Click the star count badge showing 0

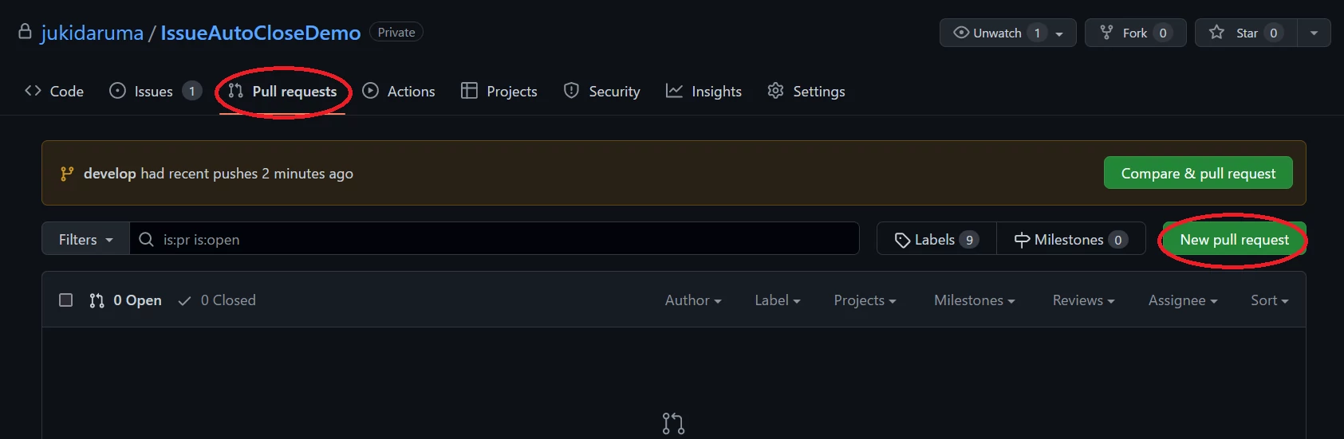tap(1274, 33)
